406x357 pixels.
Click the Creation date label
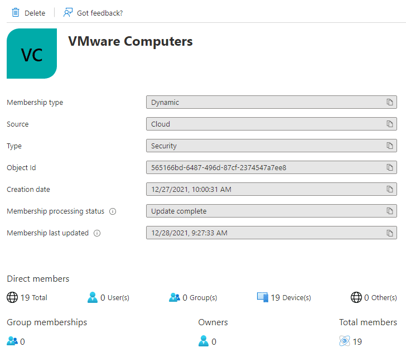28,190
